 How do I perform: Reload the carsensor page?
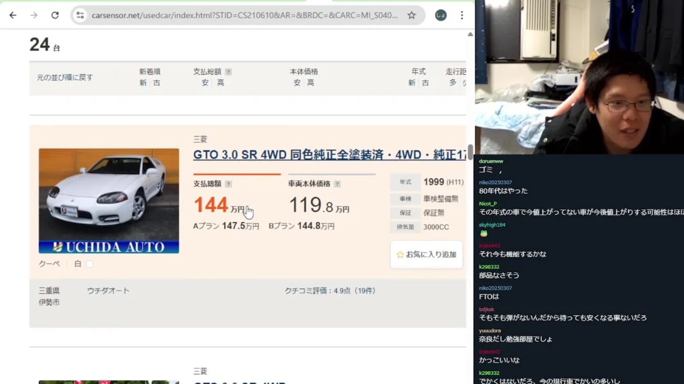pyautogui.click(x=55, y=15)
